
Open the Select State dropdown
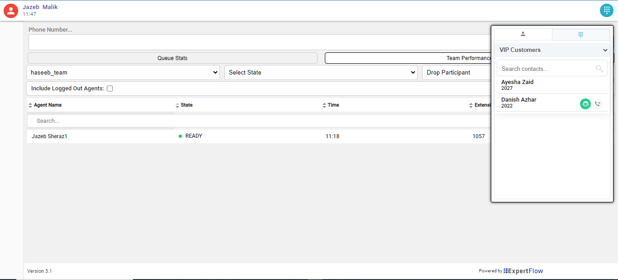[320, 72]
